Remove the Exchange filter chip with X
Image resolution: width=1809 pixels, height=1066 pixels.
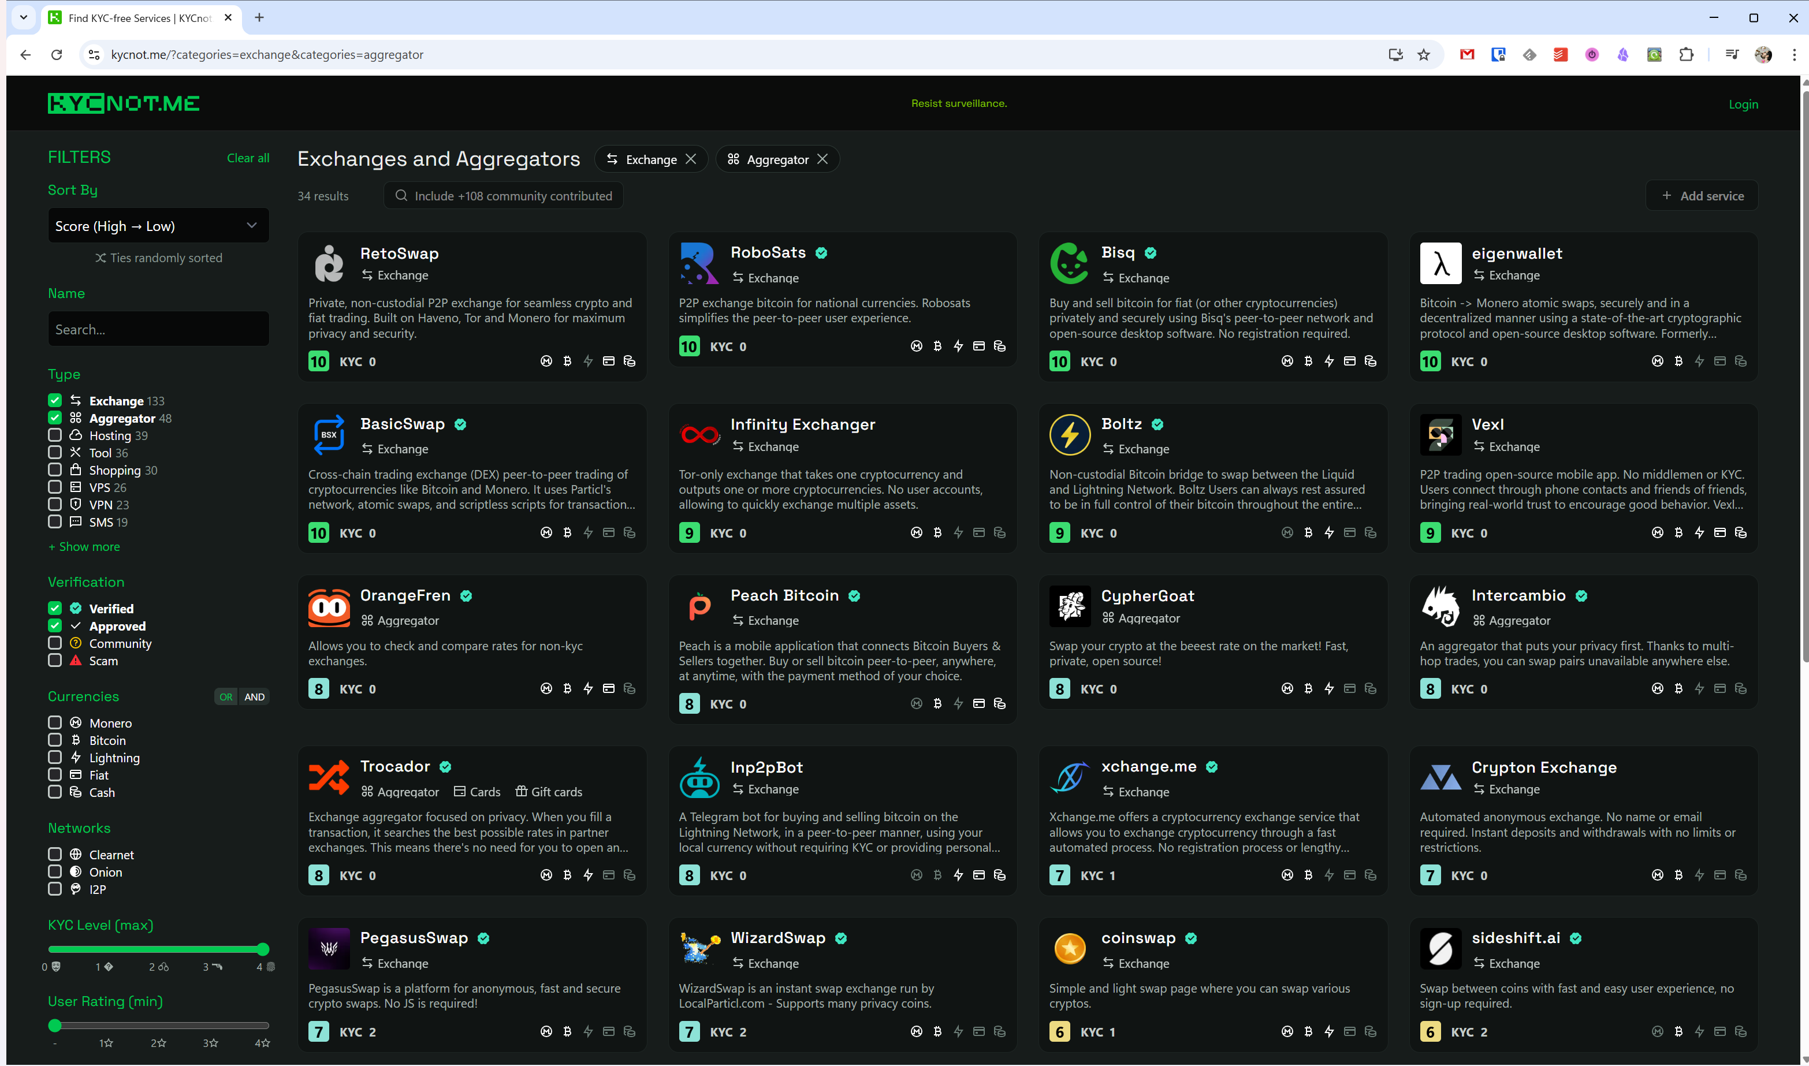pos(690,159)
